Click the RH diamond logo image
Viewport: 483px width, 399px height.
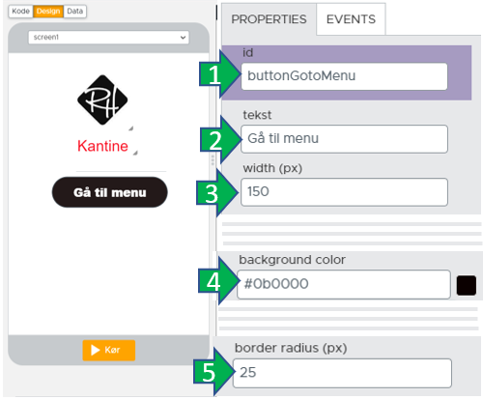[x=102, y=100]
